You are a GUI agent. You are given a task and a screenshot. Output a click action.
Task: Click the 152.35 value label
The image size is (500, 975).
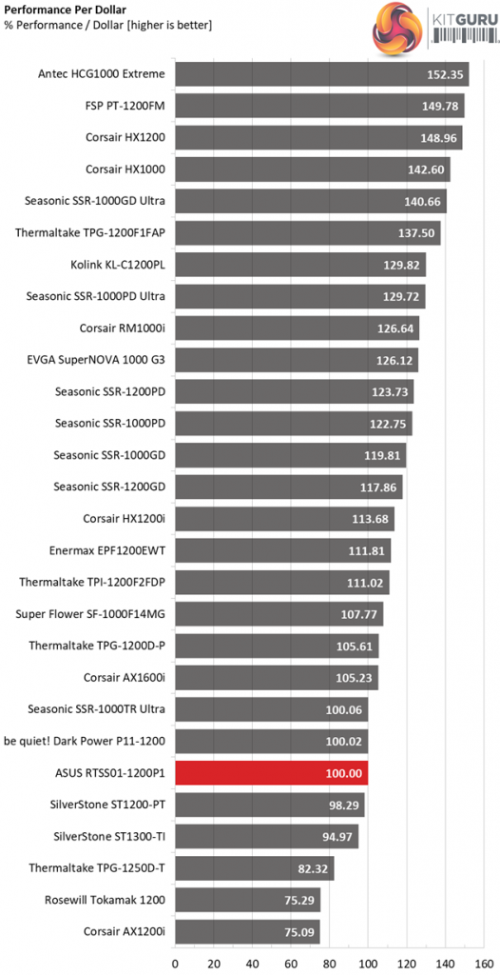(445, 74)
